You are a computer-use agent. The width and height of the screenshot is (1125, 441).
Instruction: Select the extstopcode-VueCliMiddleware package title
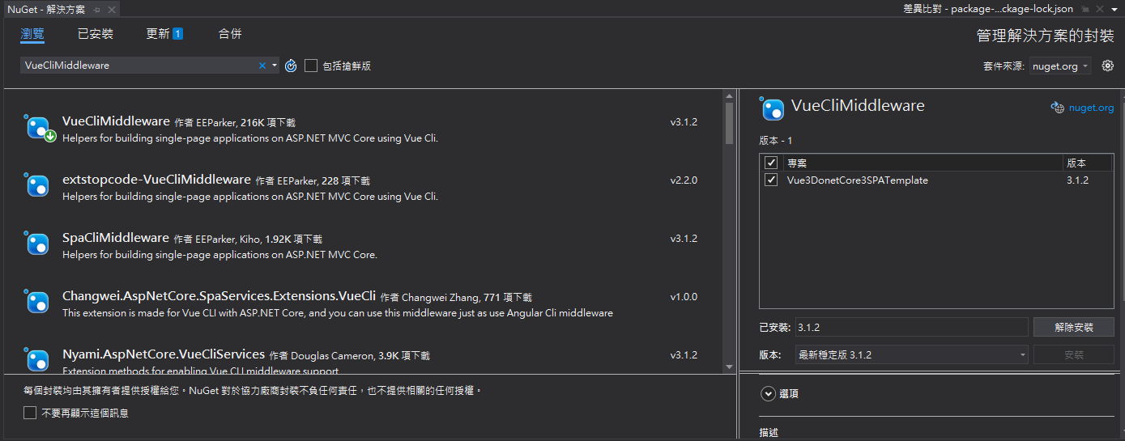[156, 180]
